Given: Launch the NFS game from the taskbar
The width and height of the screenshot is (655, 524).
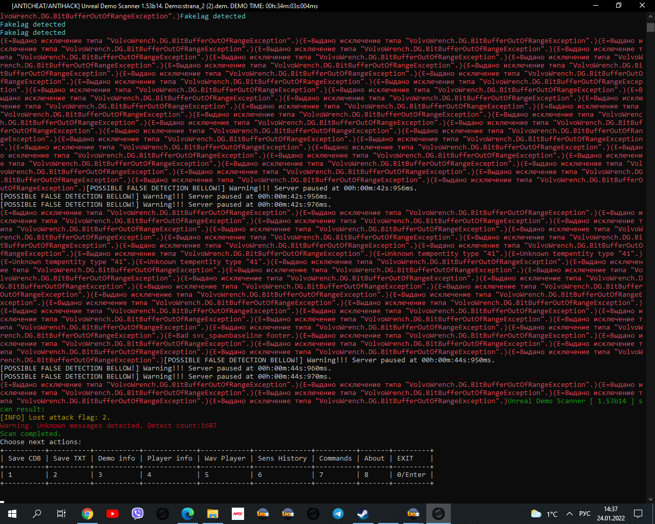Looking at the screenshot, I should 238,514.
